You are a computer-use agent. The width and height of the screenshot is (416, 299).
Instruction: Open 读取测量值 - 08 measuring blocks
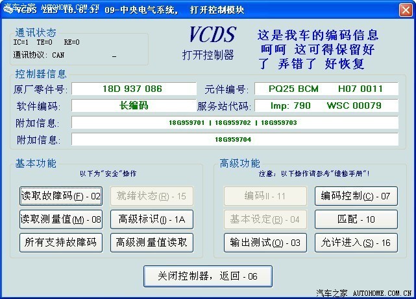click(61, 219)
